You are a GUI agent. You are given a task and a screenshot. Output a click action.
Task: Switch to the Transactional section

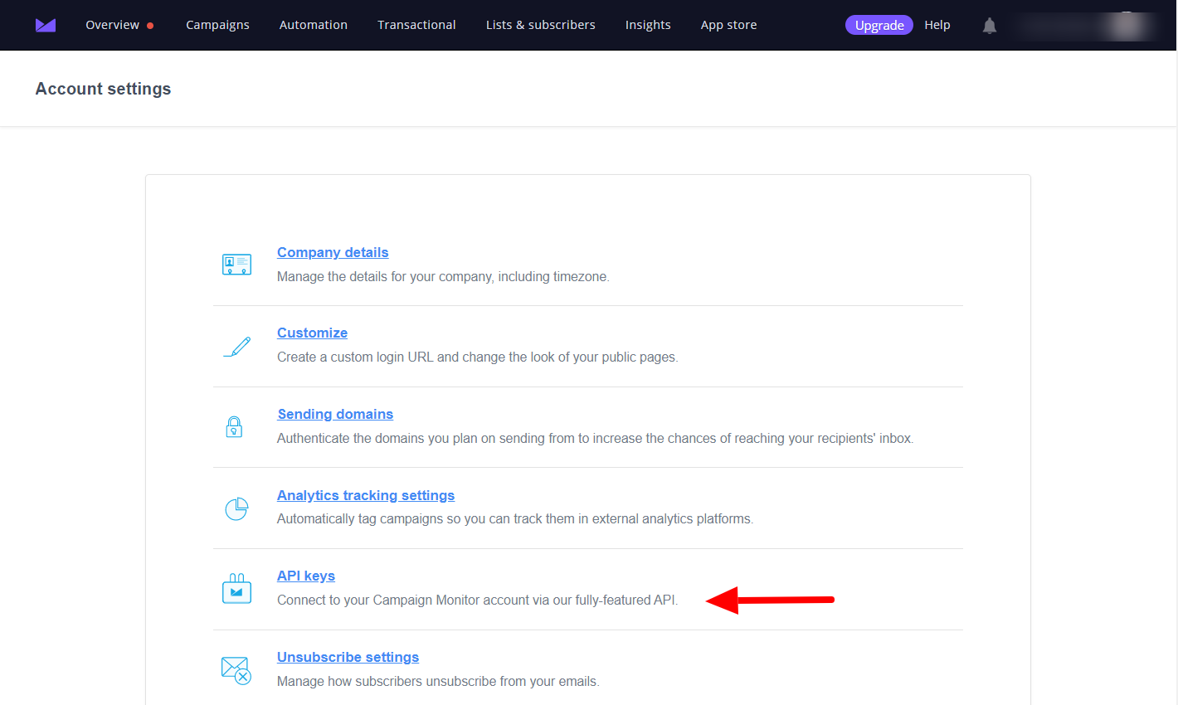coord(416,25)
